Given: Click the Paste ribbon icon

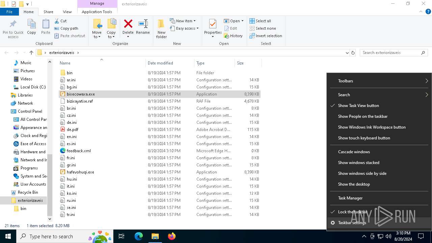Looking at the screenshot, I should click(x=46, y=24).
